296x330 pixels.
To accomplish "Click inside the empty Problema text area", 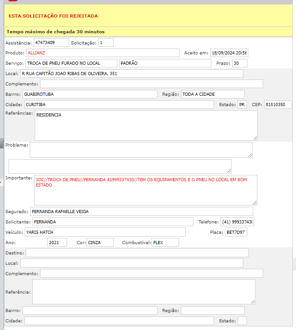I will (x=141, y=150).
